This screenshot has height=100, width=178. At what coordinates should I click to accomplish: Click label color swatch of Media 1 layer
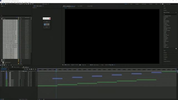point(6,86)
